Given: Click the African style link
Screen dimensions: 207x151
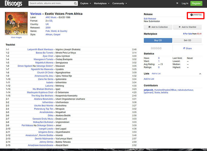Looking at the screenshot, I should point(49,34).
